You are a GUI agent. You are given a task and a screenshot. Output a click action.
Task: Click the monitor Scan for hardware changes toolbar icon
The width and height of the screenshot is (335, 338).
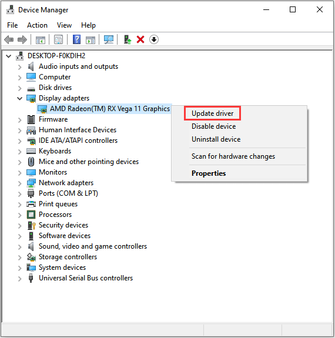click(109, 39)
